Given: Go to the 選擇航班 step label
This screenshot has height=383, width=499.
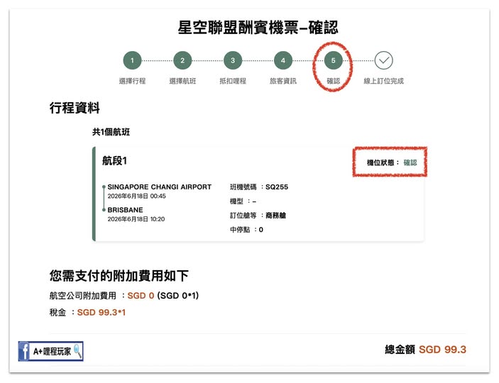Looking at the screenshot, I should (x=182, y=81).
